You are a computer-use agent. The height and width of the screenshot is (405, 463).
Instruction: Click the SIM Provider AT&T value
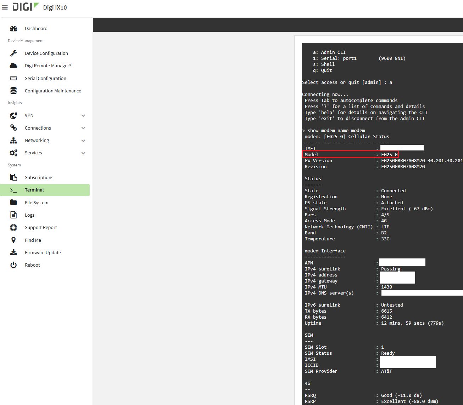(x=386, y=371)
